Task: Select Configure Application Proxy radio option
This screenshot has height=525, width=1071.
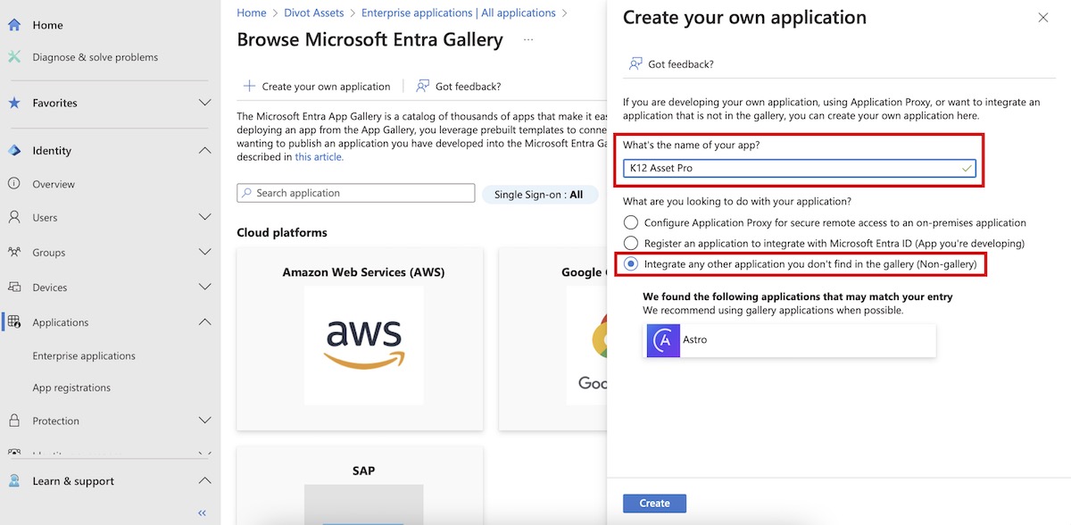Action: coord(631,222)
